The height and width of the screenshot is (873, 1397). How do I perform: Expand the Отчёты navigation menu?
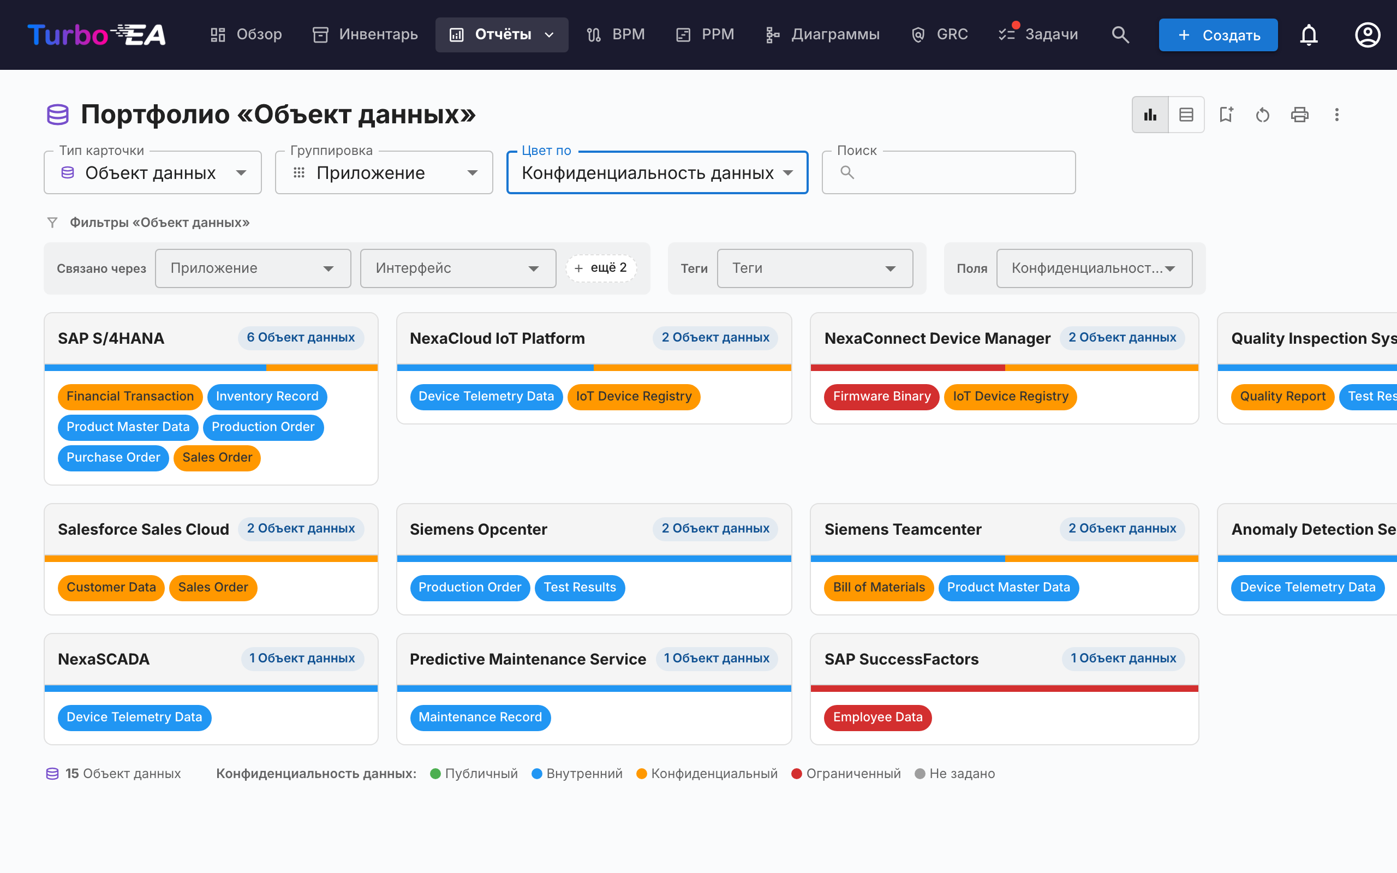[x=502, y=34]
